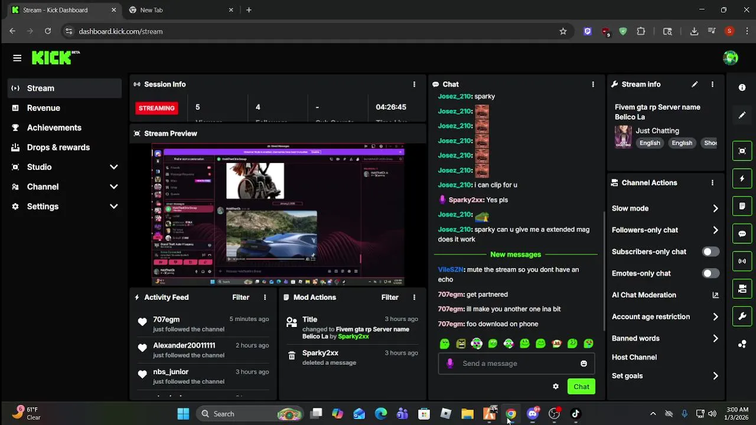
Task: Click the green Chat send button
Action: coord(581,387)
